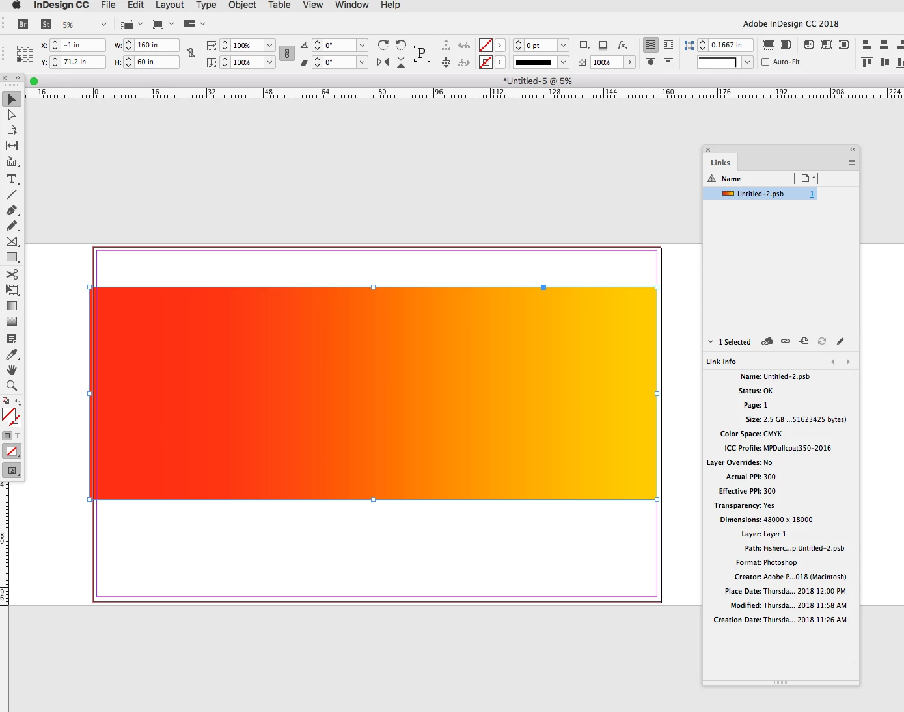
Task: Select the Free Transform tool
Action: coord(12,290)
